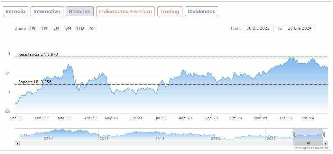Click the right range handle in navigator
Image resolution: width=333 pixels, height=154 pixels.
323,135
